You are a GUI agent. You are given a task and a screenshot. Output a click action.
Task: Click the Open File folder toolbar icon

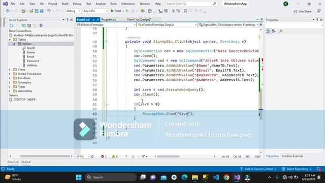coord(31,11)
